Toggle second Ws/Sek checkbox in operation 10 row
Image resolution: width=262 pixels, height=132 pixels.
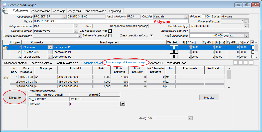pyautogui.click(x=176, y=47)
